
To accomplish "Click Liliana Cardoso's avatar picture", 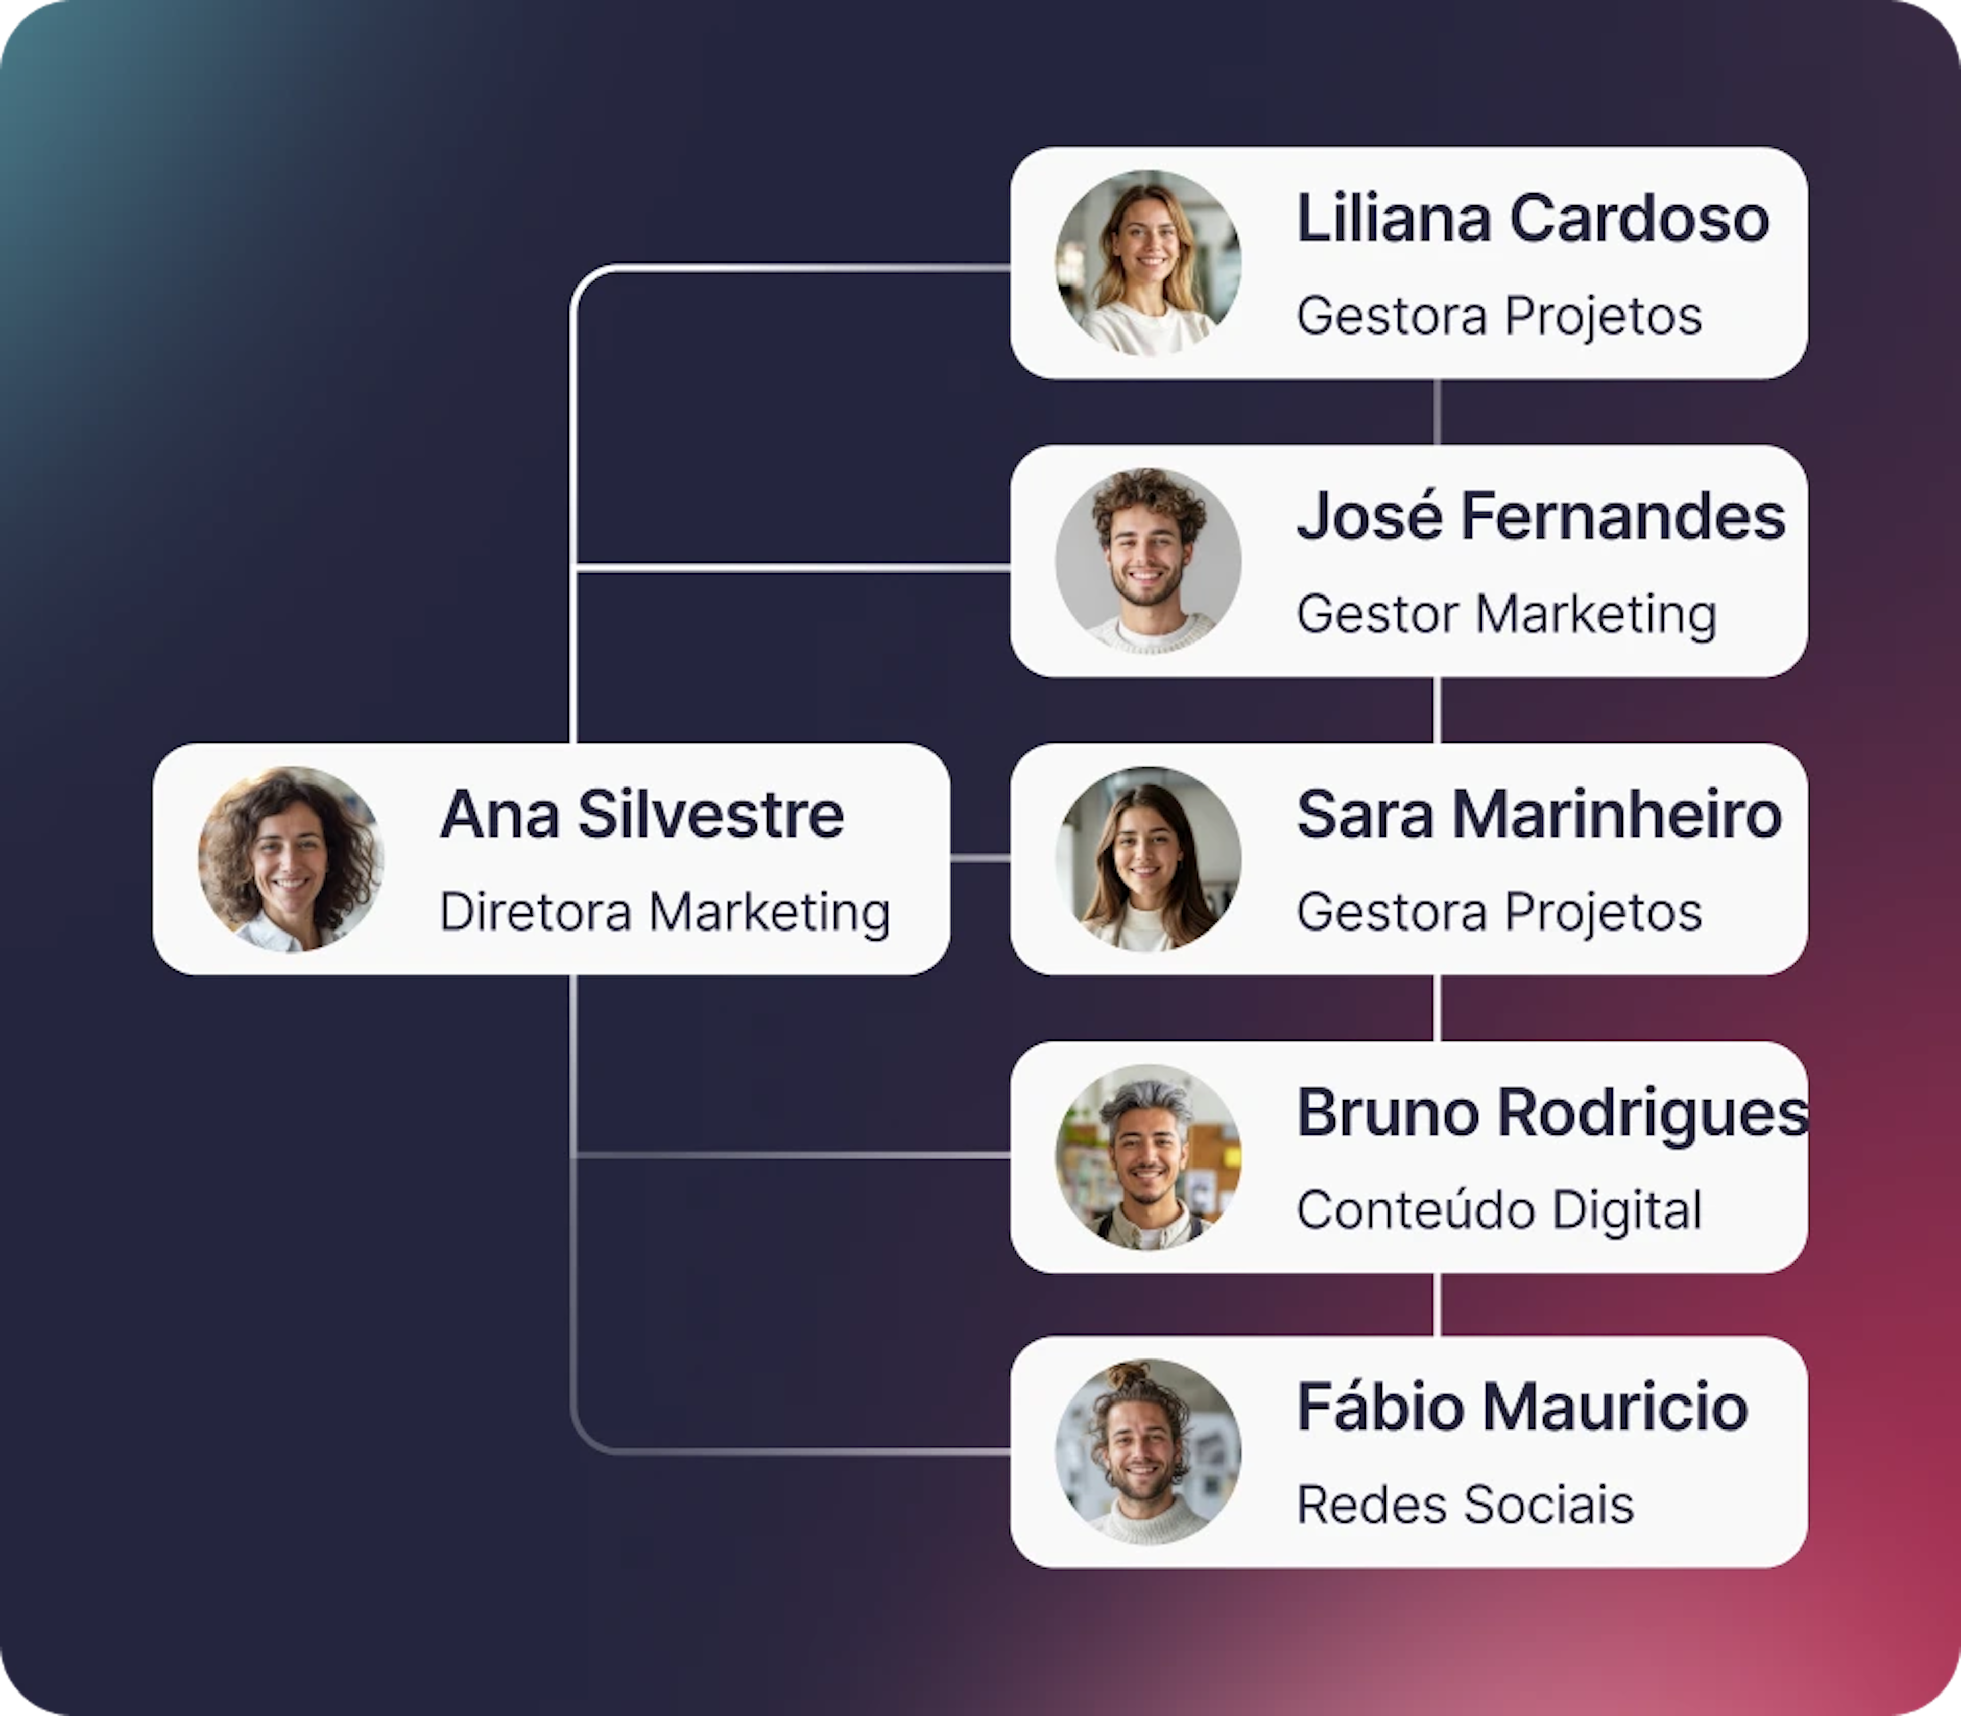I will point(1148,264).
